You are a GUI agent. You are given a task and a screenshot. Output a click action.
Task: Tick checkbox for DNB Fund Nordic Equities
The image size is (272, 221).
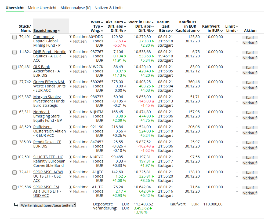point(14,52)
